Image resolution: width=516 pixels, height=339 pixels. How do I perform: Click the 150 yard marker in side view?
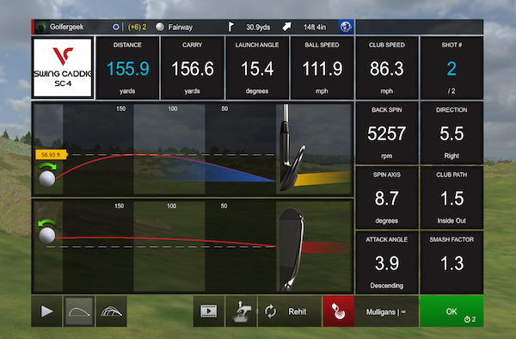[120, 108]
